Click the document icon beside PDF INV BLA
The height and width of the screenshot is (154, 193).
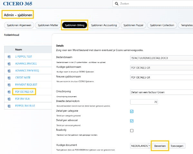[9, 99]
